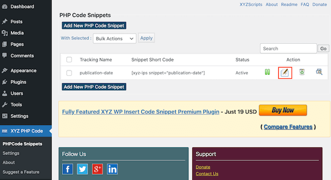The image size is (331, 180).
Task: Click the top Add New PHP Code Snippet button
Action: click(x=94, y=25)
